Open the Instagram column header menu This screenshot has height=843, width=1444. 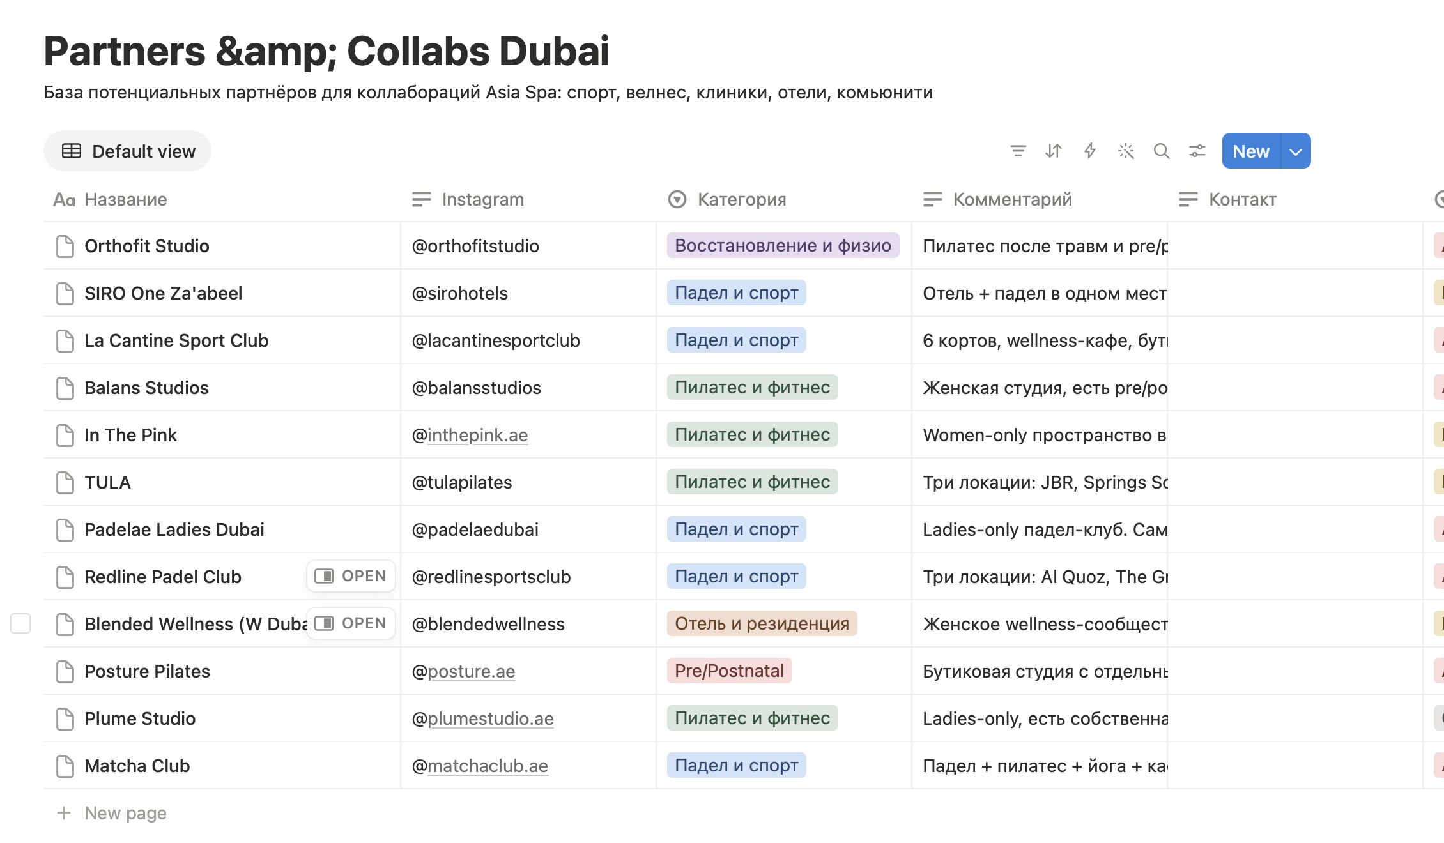528,200
